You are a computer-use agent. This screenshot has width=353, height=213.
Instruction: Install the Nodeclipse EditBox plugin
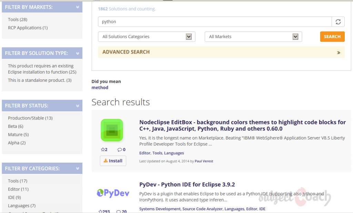tap(113, 160)
